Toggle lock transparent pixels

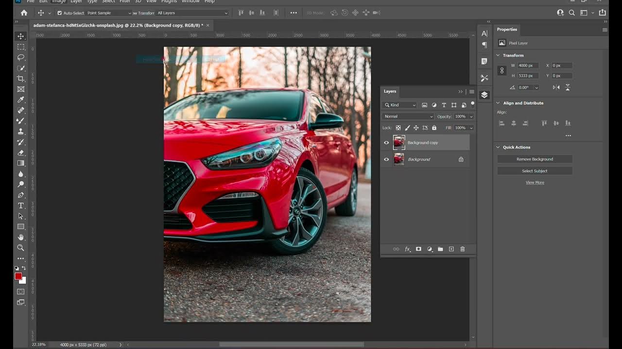[x=398, y=128]
